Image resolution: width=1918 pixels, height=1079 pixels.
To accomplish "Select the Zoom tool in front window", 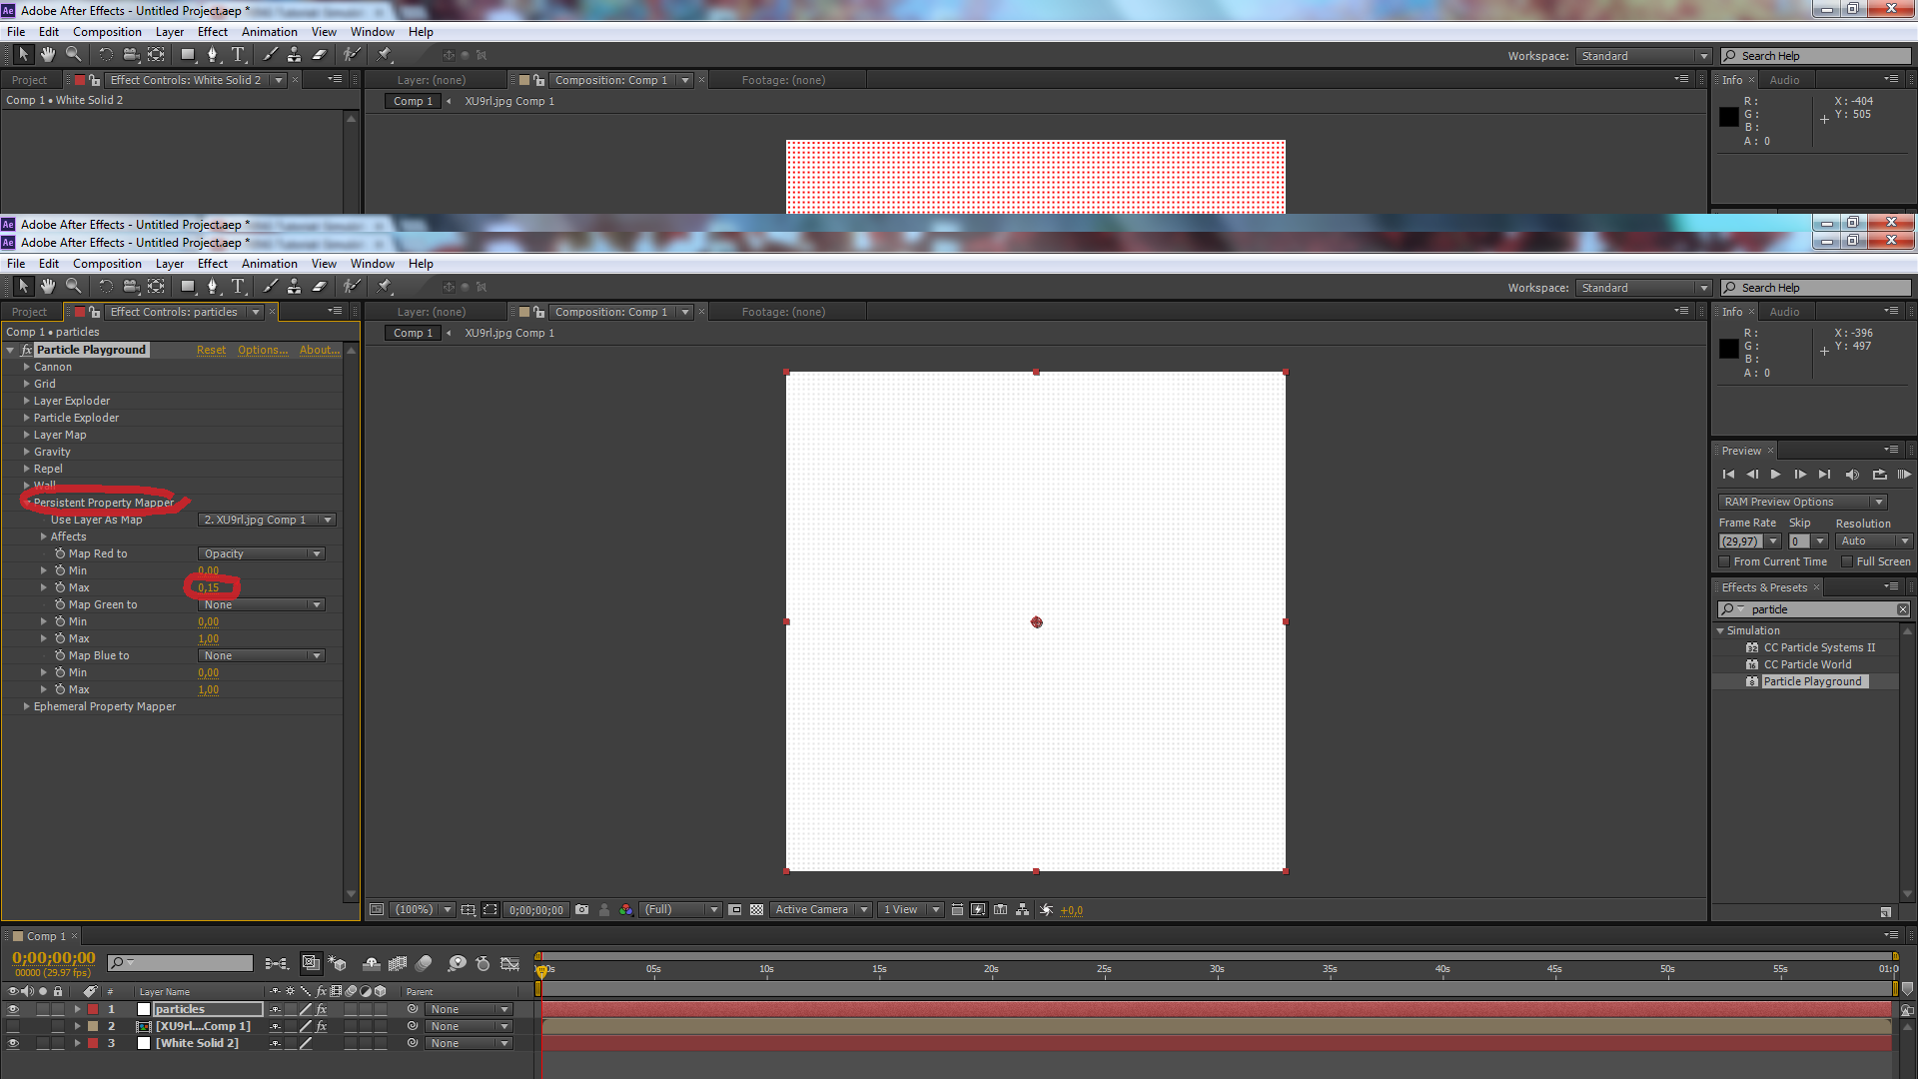I will click(73, 287).
